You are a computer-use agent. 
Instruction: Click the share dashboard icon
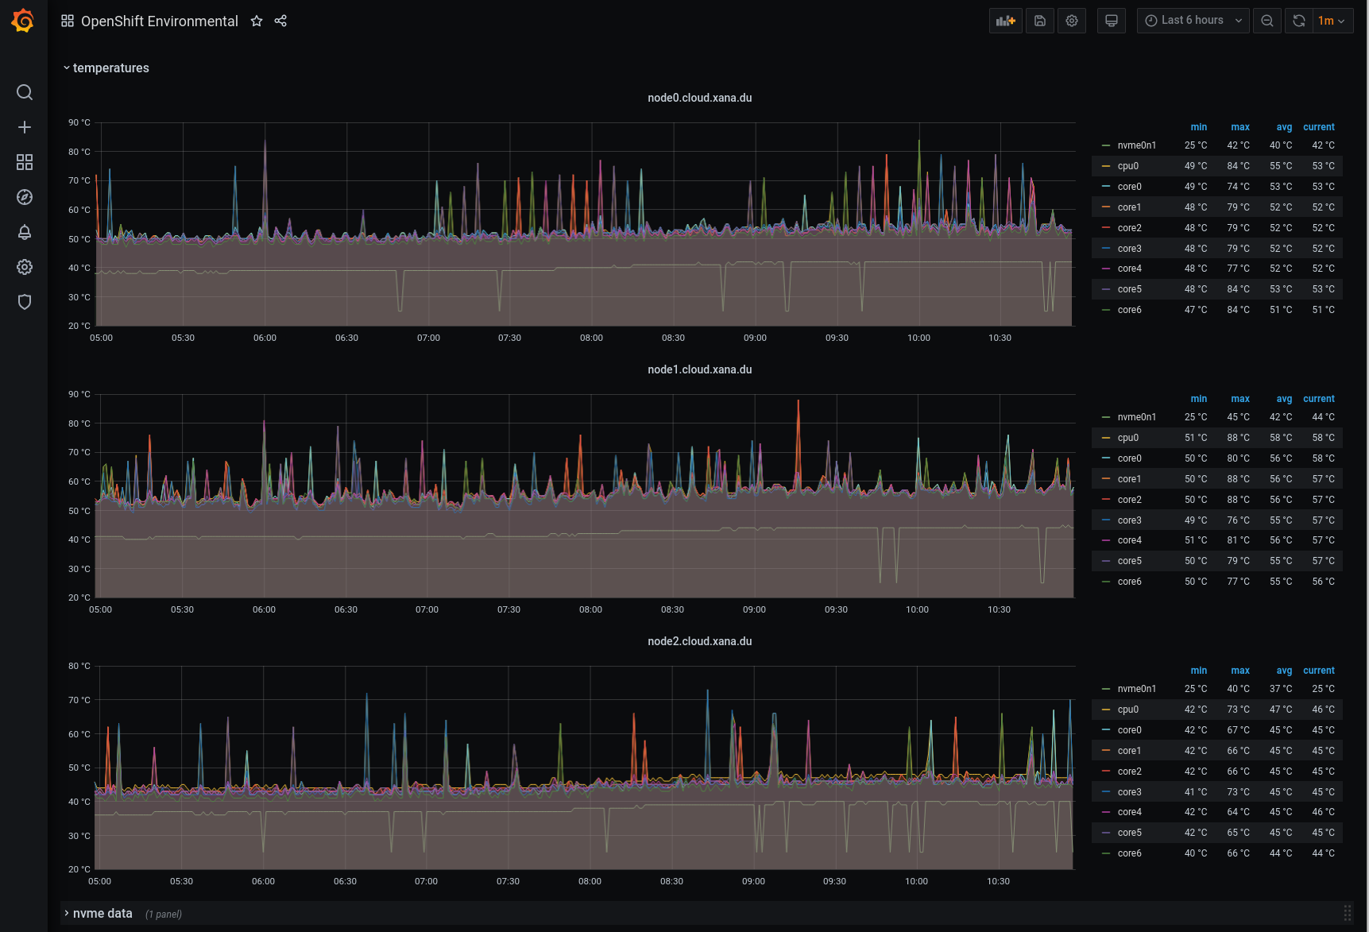pos(280,21)
